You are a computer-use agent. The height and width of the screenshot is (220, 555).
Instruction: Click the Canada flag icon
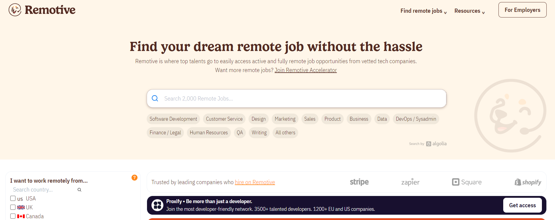21,216
